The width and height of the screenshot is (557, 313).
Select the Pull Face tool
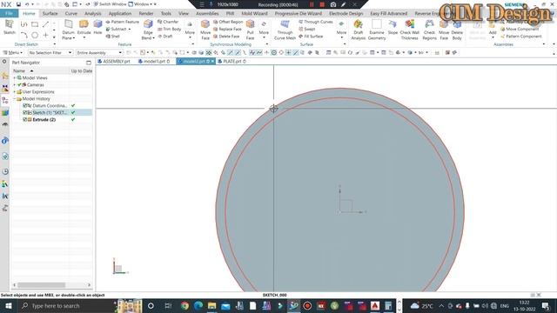pos(250,30)
